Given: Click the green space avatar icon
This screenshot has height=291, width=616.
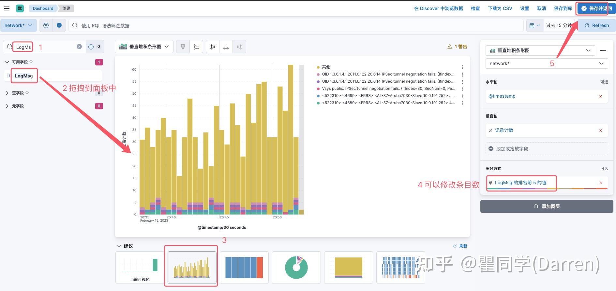Looking at the screenshot, I should (20, 8).
